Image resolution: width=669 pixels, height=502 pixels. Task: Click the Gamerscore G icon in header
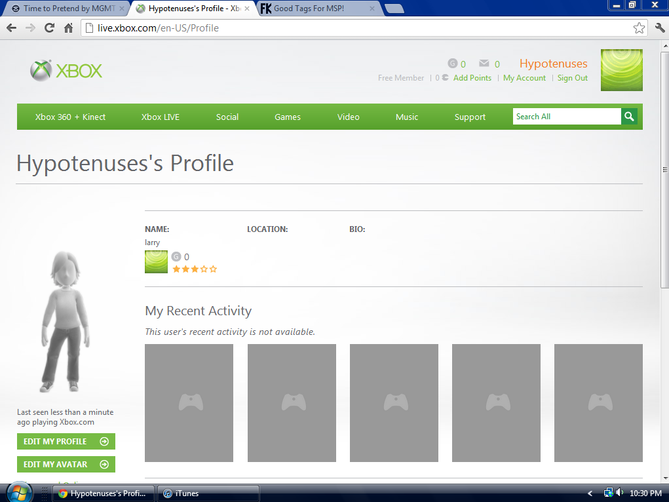pyautogui.click(x=452, y=64)
